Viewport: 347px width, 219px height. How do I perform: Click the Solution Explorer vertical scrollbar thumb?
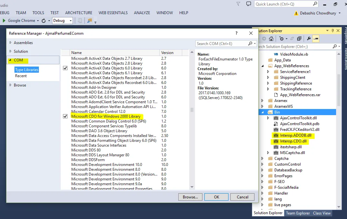(x=339, y=90)
